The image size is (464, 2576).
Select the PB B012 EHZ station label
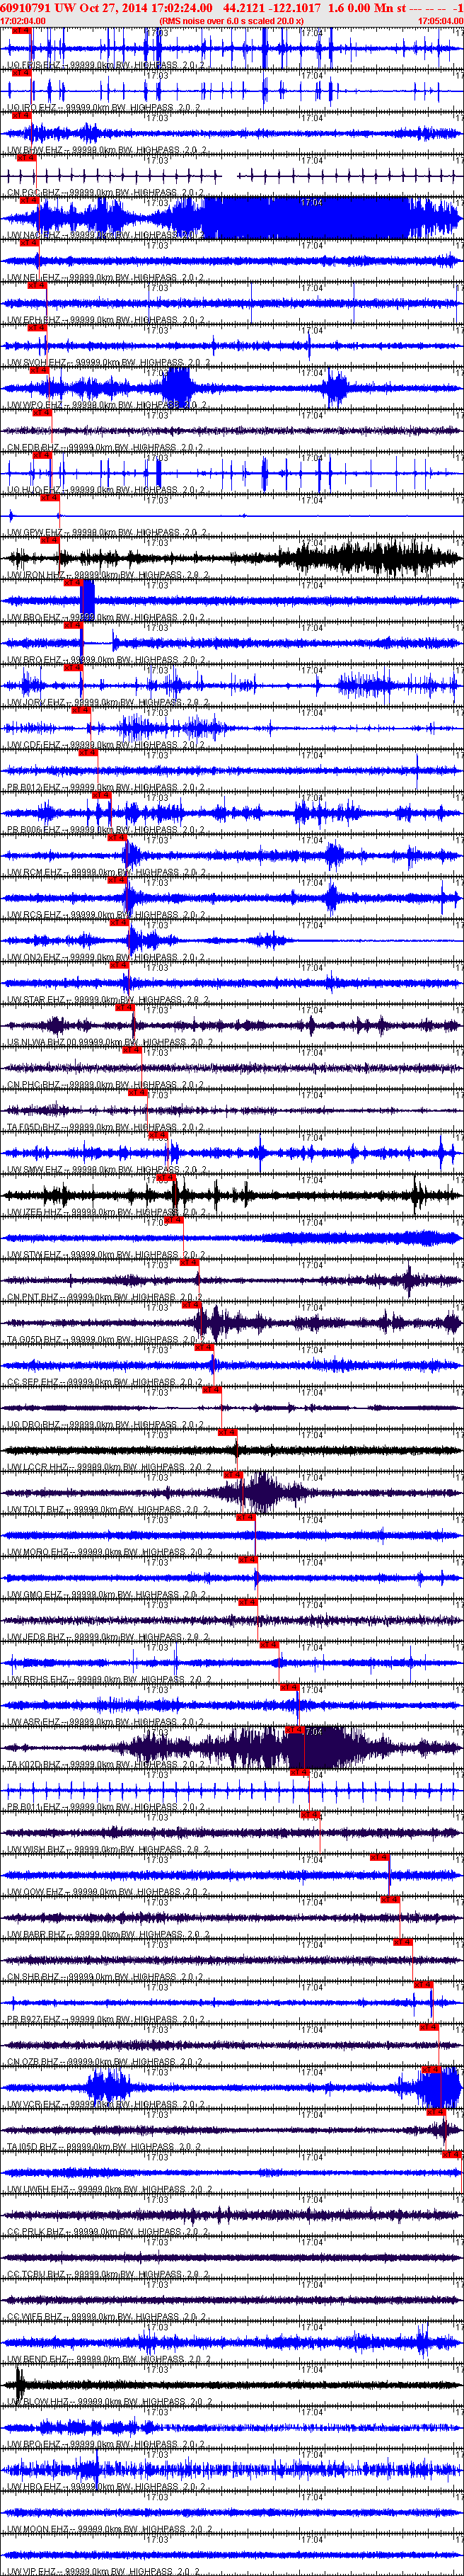105,788
